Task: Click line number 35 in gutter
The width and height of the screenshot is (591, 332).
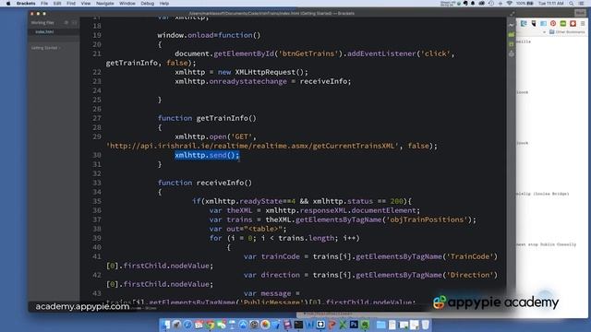Action: click(x=97, y=201)
